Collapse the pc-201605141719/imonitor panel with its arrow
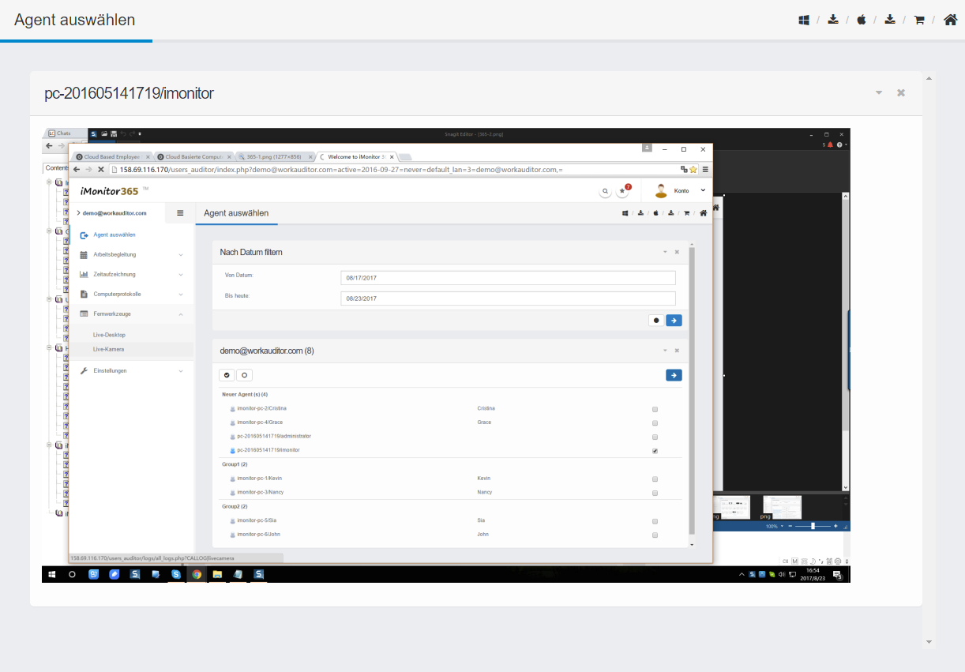Screen dimensions: 965x672 click(879, 93)
